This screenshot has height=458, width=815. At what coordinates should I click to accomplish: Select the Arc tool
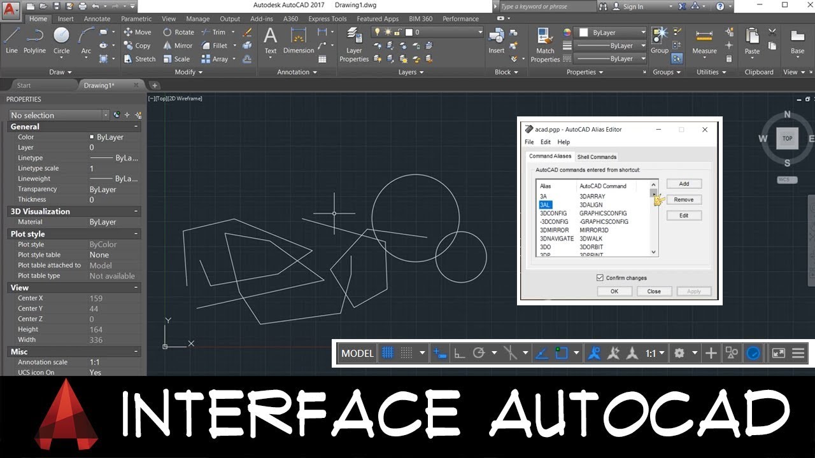(86, 41)
